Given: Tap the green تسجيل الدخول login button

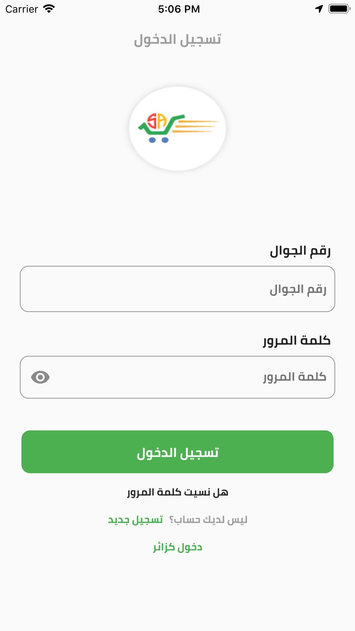Looking at the screenshot, I should pyautogui.click(x=177, y=452).
